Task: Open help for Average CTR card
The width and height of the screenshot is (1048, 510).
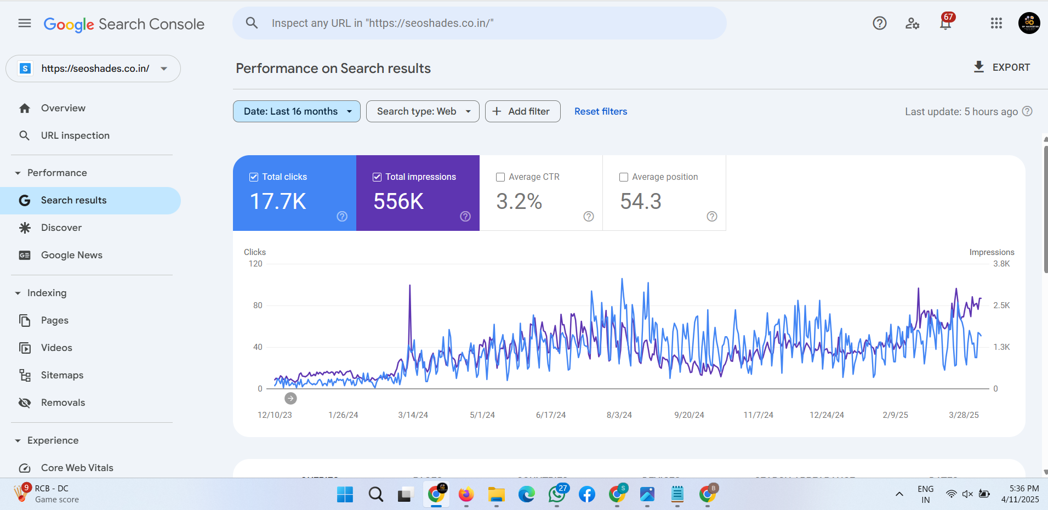Action: pos(589,217)
